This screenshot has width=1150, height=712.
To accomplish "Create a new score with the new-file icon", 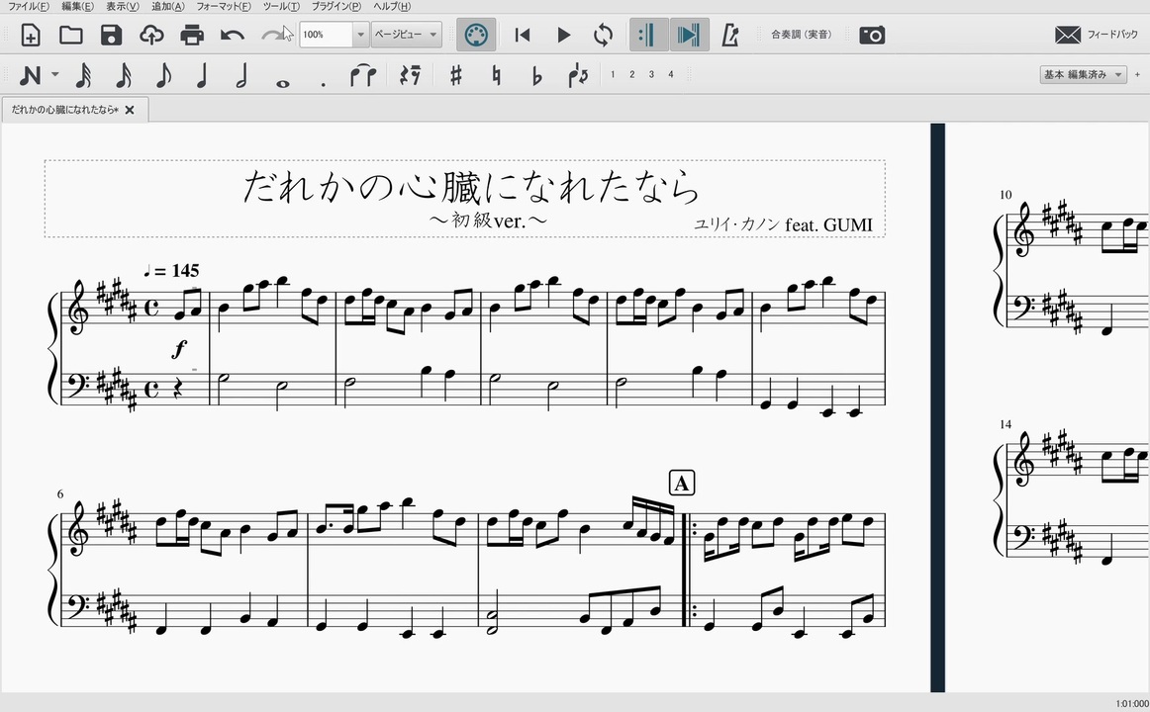I will click(30, 35).
